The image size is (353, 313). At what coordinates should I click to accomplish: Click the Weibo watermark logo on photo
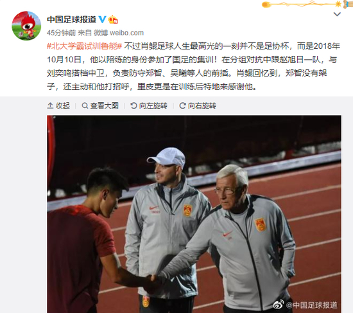[279, 305]
